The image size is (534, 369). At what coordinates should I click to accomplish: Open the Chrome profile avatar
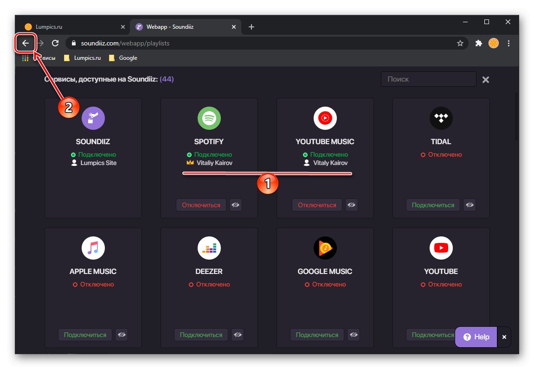pos(494,43)
